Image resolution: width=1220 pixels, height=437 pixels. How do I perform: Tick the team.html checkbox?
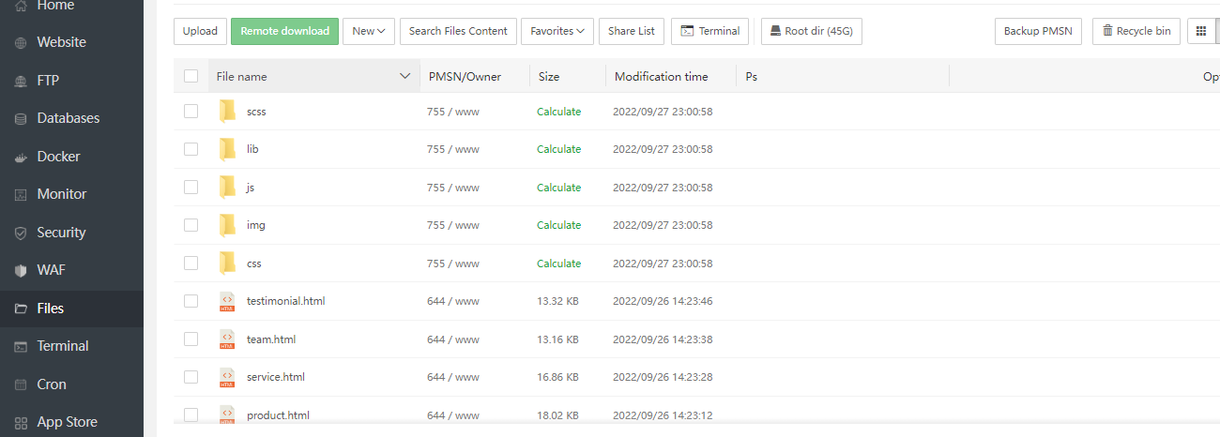[191, 339]
